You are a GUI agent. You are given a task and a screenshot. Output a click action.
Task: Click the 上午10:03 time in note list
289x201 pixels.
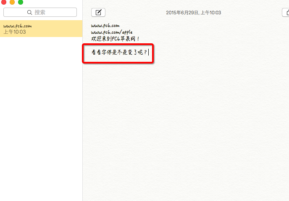(x=15, y=32)
